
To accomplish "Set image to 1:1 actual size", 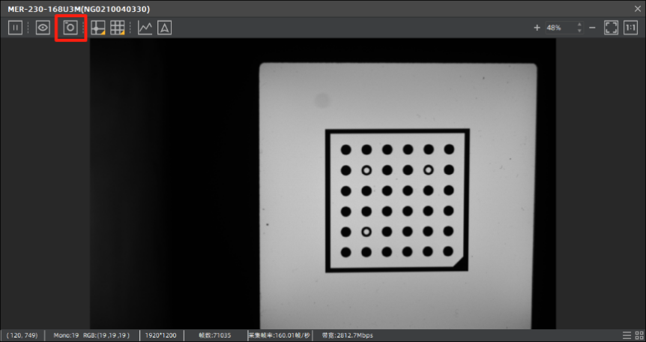I will click(x=631, y=28).
